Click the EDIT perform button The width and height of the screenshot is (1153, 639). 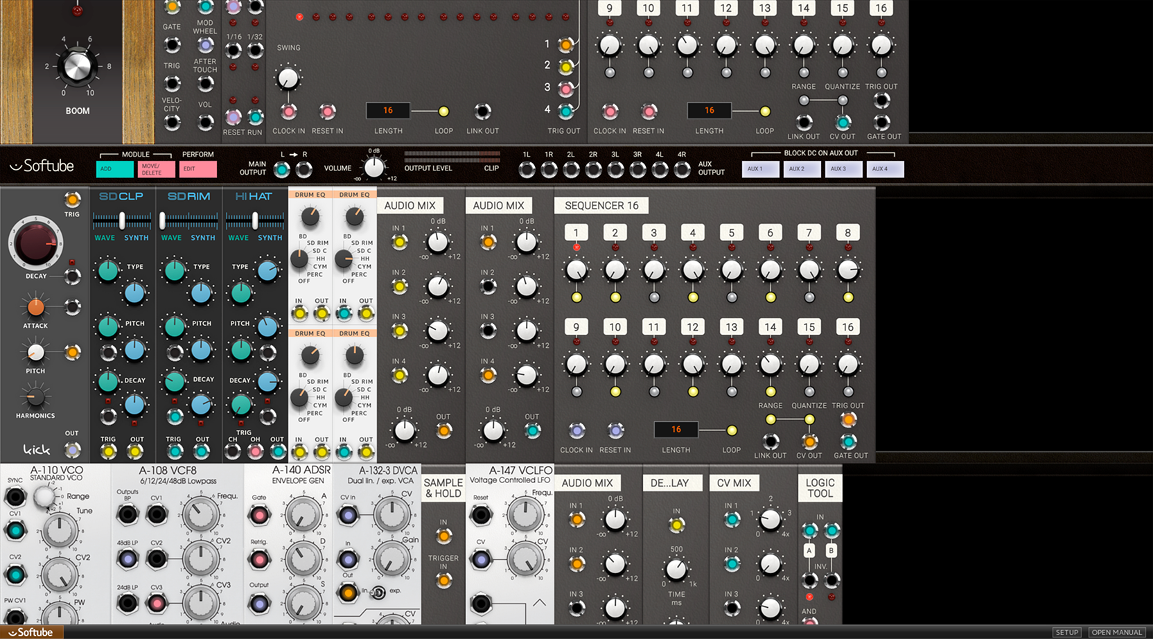point(198,169)
